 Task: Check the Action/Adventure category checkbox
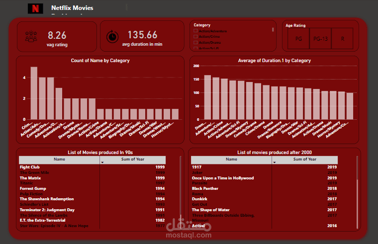[x=195, y=31]
